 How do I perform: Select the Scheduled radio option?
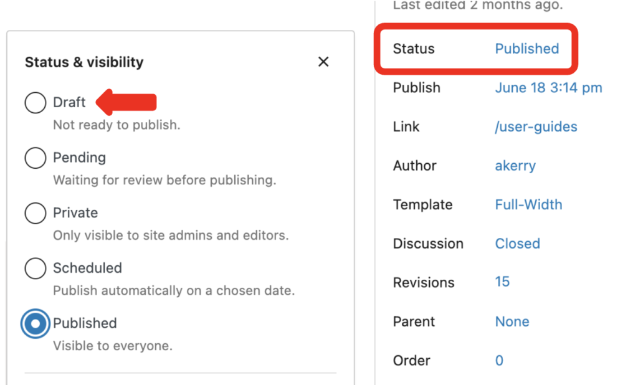point(36,269)
